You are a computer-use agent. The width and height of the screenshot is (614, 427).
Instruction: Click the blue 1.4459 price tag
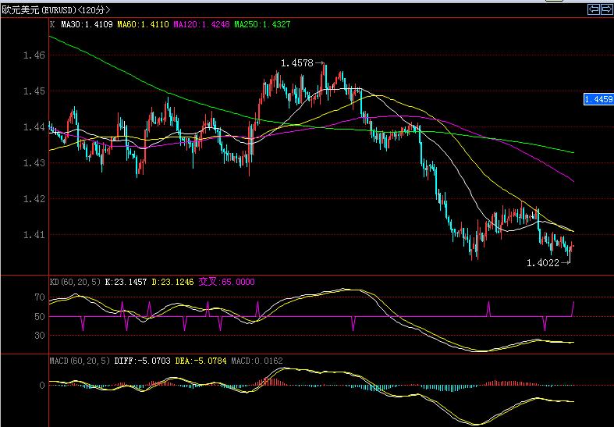coord(598,100)
